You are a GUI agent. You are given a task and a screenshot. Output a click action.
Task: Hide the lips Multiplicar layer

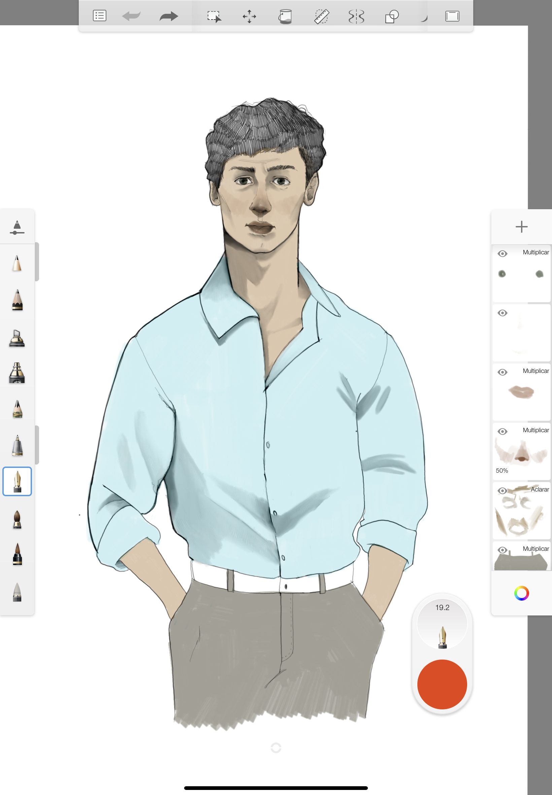tap(503, 372)
